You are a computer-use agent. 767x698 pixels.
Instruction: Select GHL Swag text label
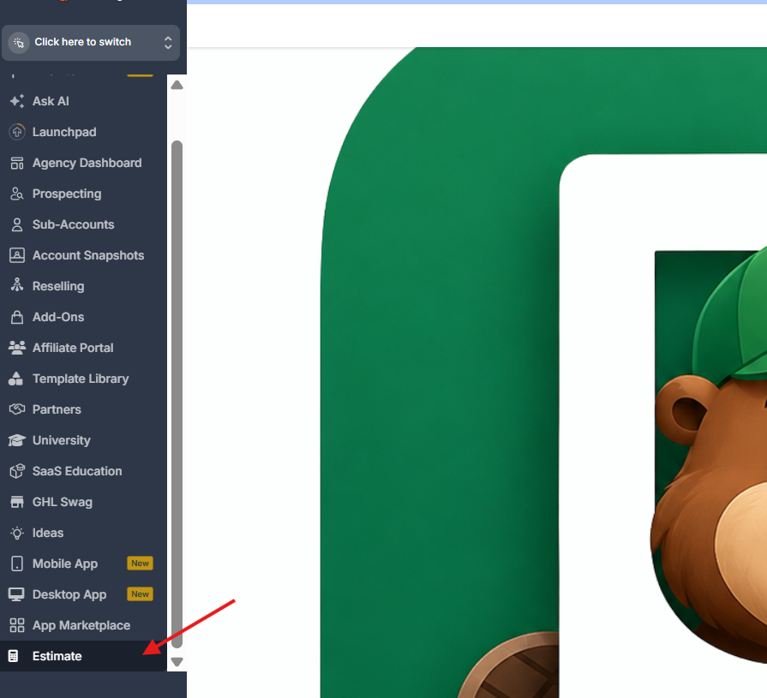(62, 502)
